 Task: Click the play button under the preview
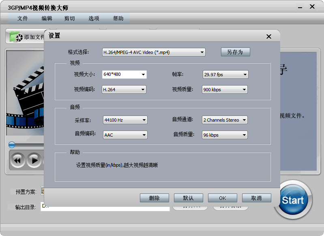point(34,160)
